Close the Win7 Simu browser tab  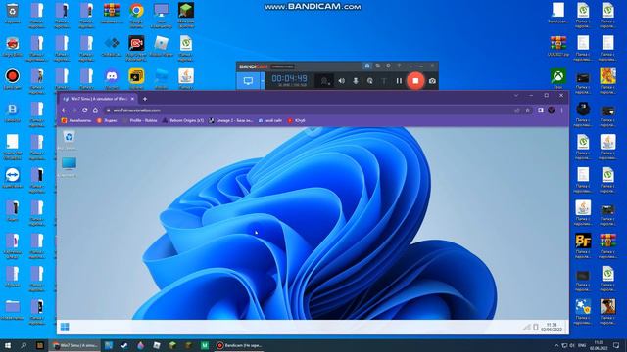(x=132, y=98)
